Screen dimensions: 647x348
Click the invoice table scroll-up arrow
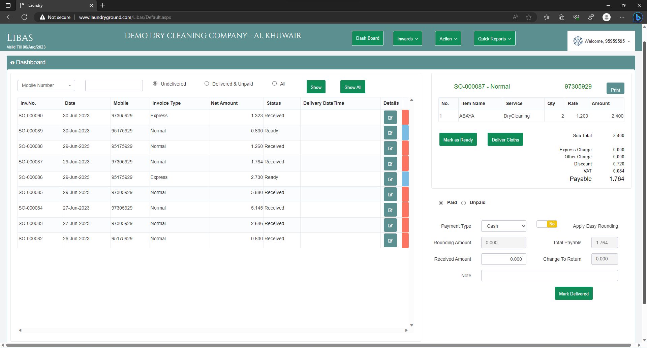[411, 100]
